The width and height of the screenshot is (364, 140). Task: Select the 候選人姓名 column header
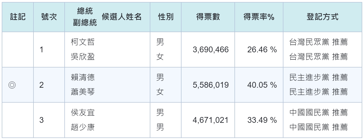122,17
